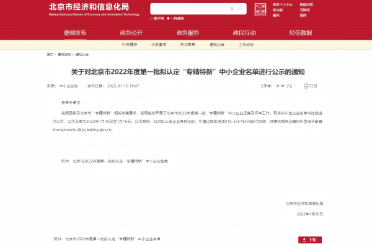Click the 登录个人中心 link
Image resolution: width=372 pixels, height=244 pixels.
[x=283, y=4]
